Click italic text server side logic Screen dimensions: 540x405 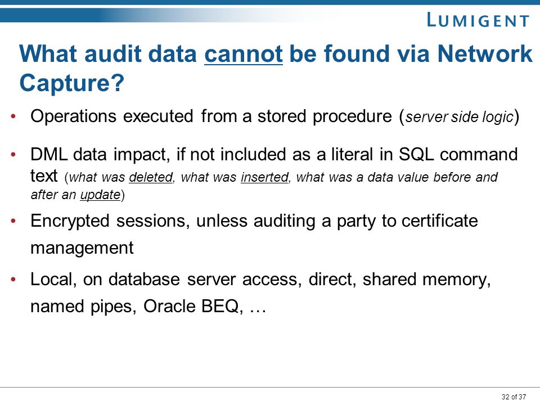point(460,117)
